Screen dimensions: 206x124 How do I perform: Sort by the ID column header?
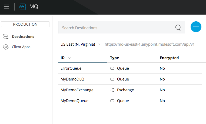(x=62, y=58)
